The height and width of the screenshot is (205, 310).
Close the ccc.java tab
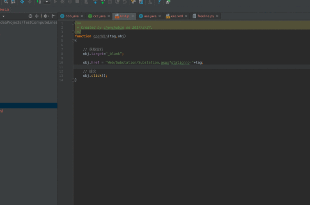[110, 16]
